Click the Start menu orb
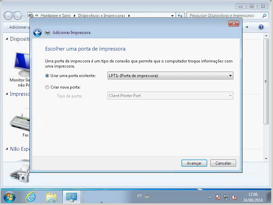This screenshot has width=273, height=205. coord(9,197)
